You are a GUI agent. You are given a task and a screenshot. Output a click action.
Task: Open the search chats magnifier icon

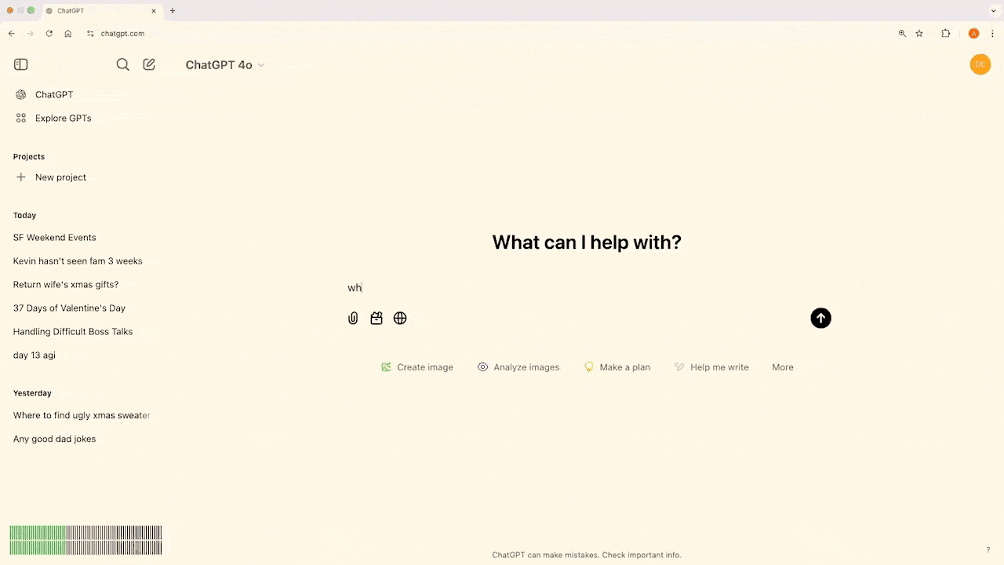point(122,64)
